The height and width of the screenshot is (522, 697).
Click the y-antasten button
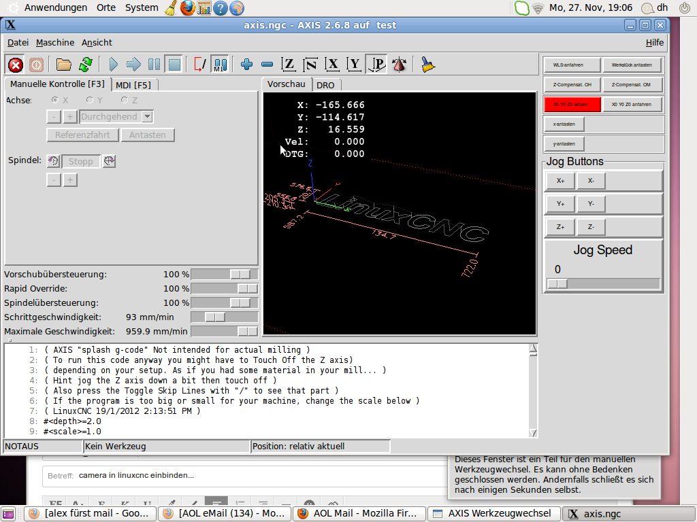click(564, 144)
